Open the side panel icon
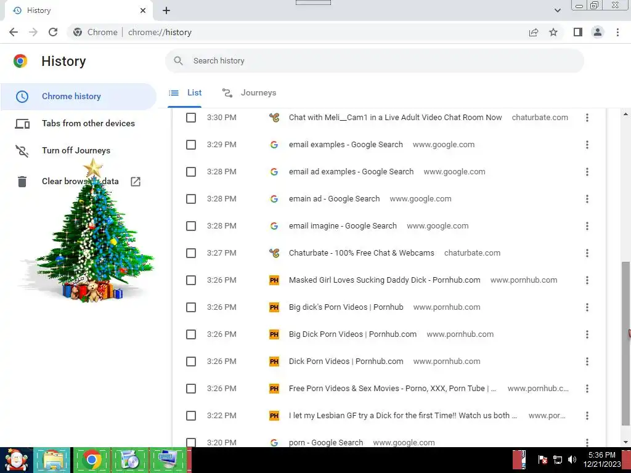Viewport: 631px width, 473px height. pos(578,32)
